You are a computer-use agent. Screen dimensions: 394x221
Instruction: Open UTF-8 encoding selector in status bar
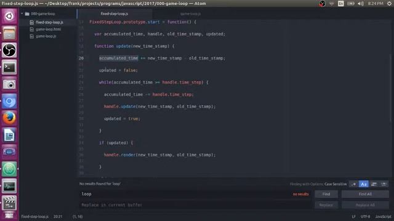pyautogui.click(x=365, y=217)
